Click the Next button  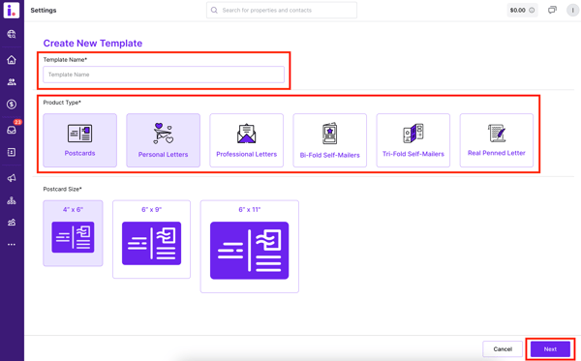tap(550, 349)
